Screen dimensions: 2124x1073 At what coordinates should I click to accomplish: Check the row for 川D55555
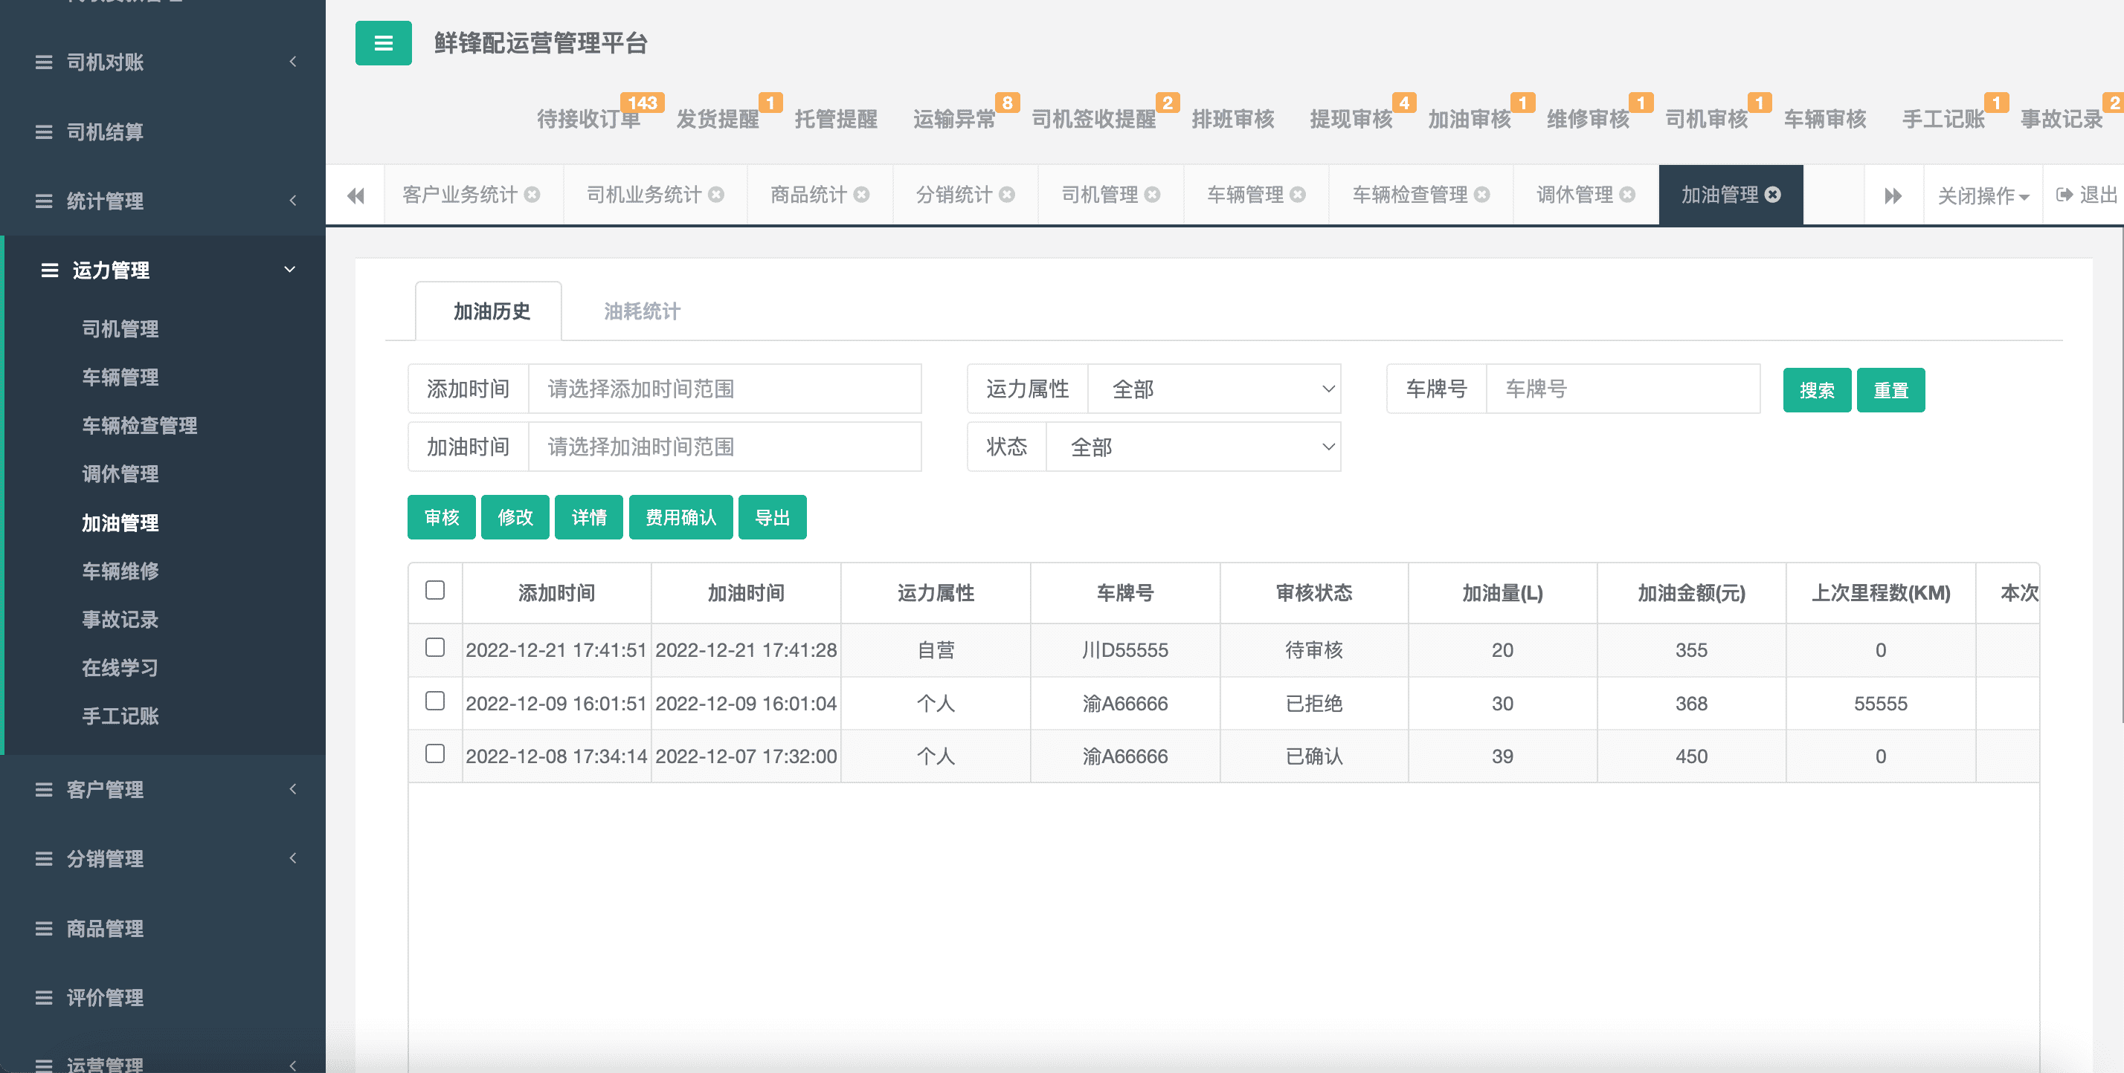pyautogui.click(x=435, y=648)
